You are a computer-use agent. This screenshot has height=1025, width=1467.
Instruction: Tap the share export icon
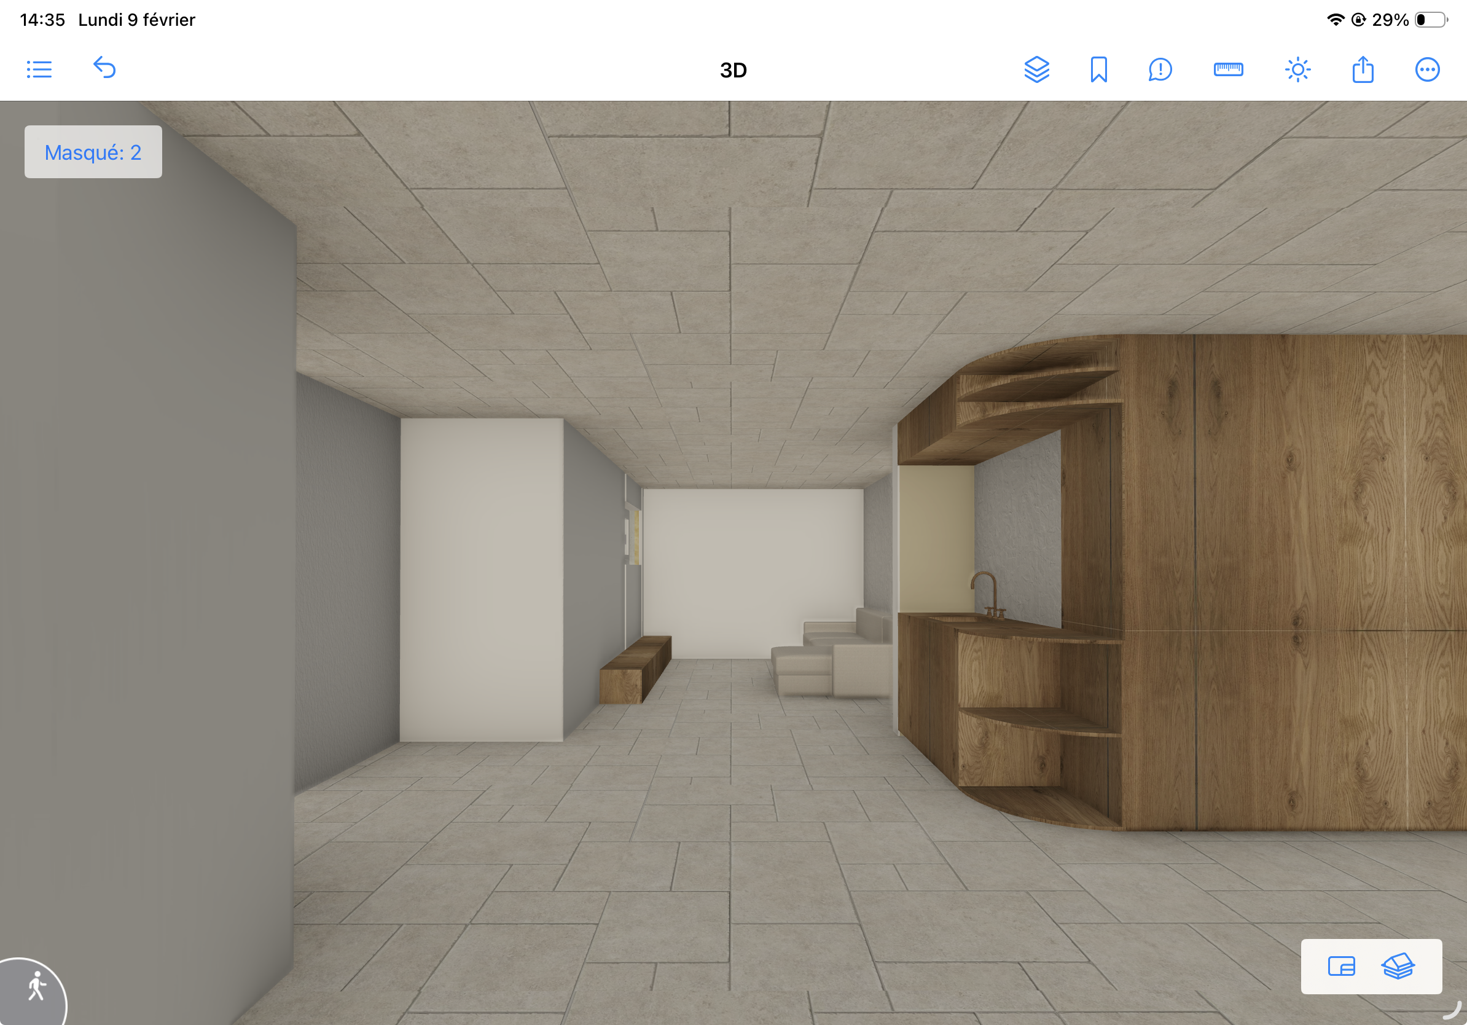[1362, 69]
